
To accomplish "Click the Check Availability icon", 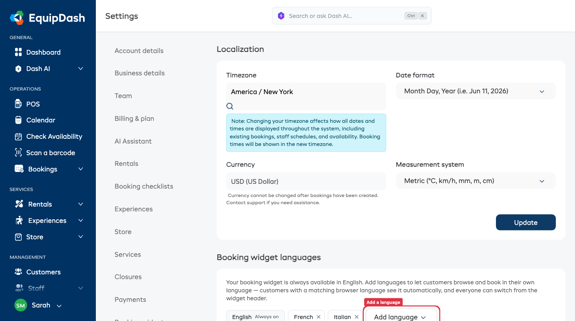I will [x=18, y=136].
